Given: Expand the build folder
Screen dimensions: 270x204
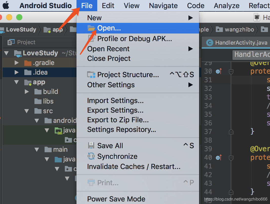Looking at the screenshot, I should [x=27, y=92].
